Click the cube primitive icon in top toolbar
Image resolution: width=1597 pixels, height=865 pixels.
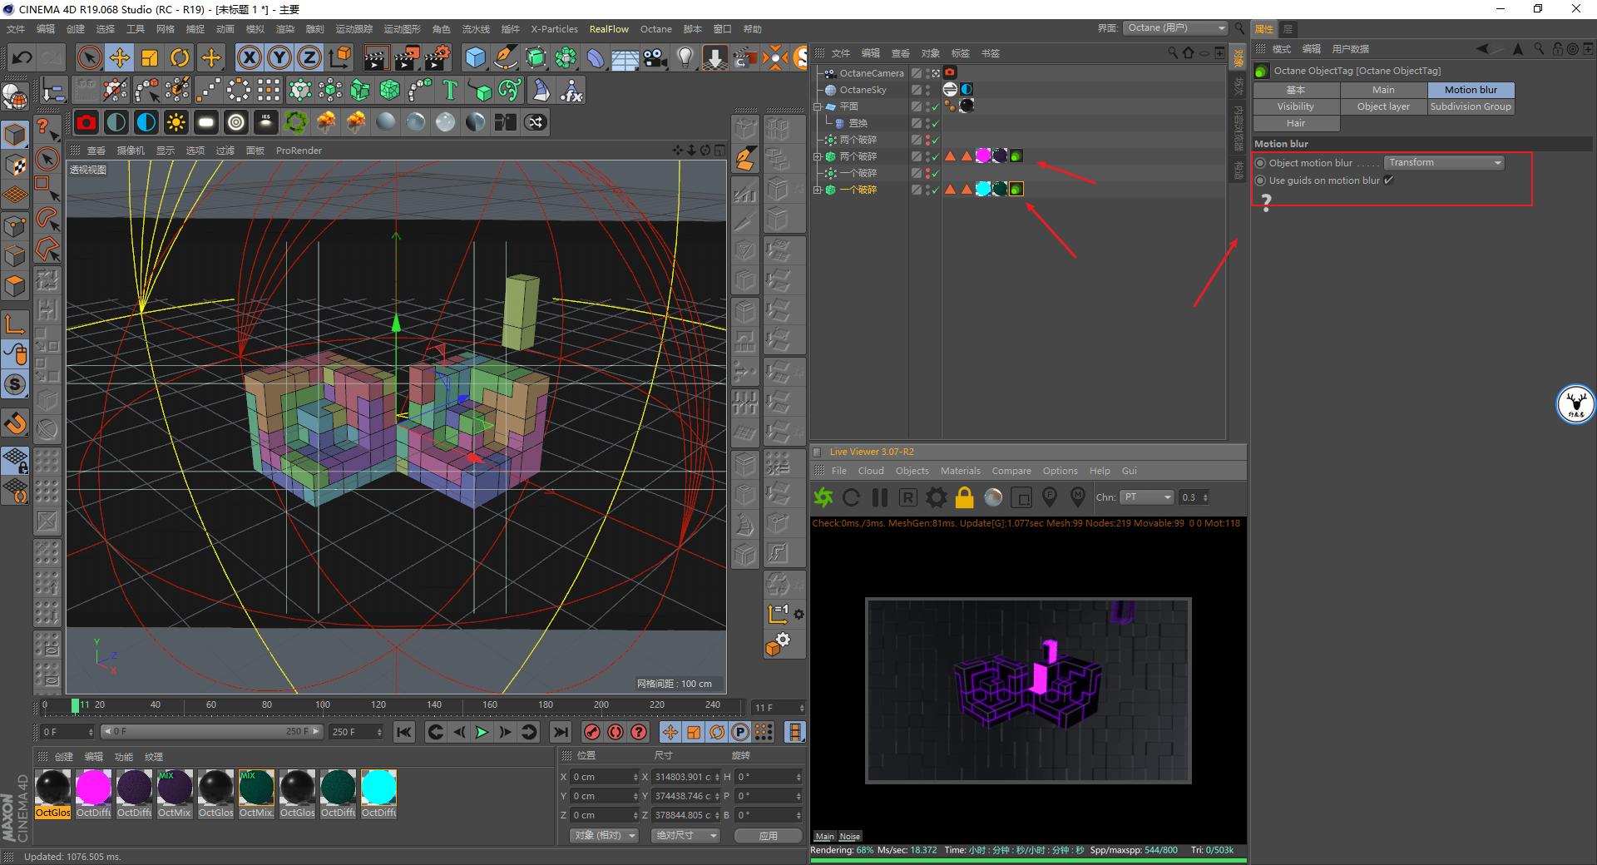click(476, 57)
